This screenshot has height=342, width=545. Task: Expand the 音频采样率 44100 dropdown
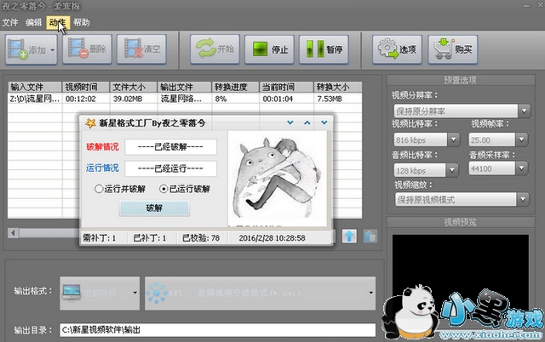pyautogui.click(x=521, y=168)
